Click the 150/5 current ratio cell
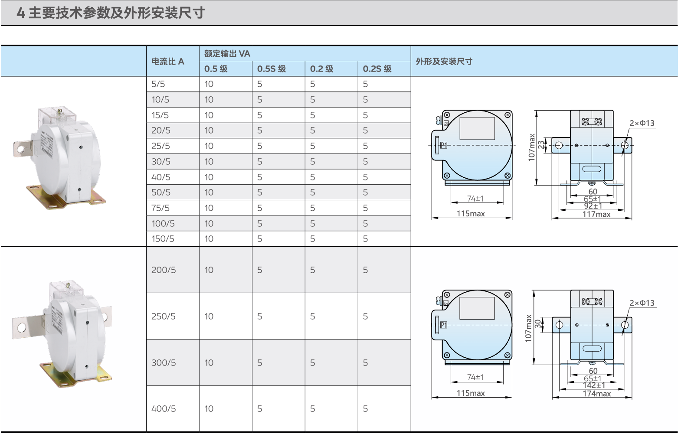The height and width of the screenshot is (434, 681). [163, 239]
